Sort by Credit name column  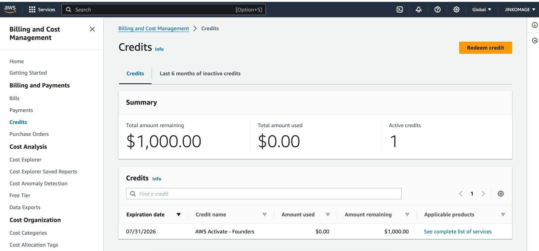pos(265,215)
